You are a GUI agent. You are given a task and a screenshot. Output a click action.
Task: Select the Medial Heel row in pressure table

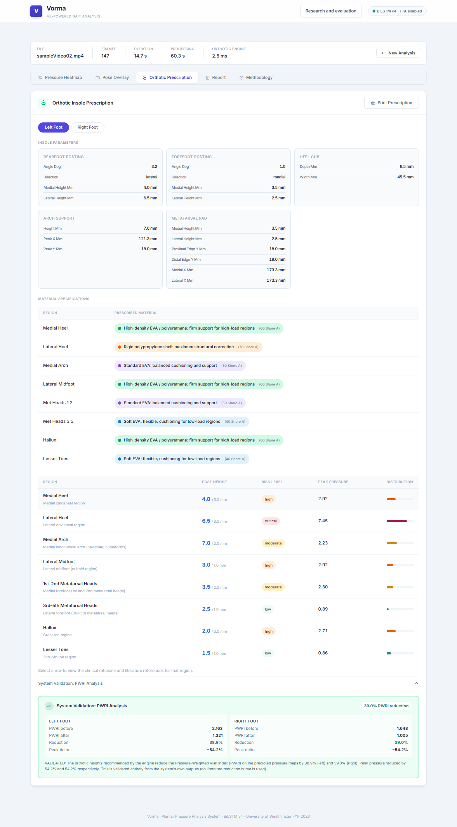[x=228, y=499]
